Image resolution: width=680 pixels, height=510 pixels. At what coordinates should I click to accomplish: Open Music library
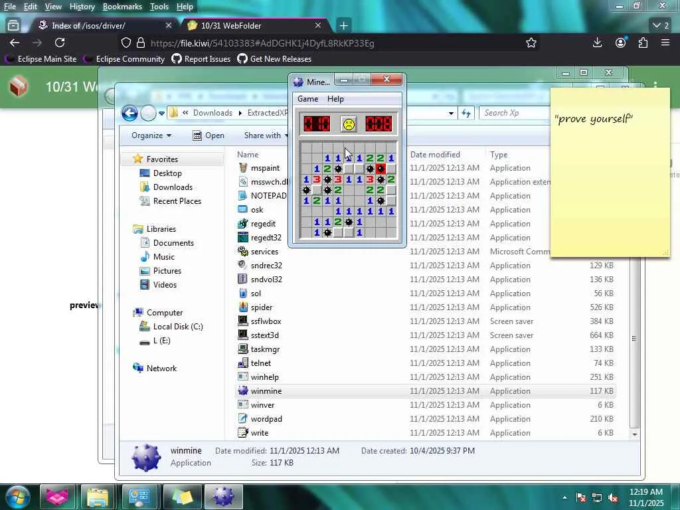coord(163,257)
